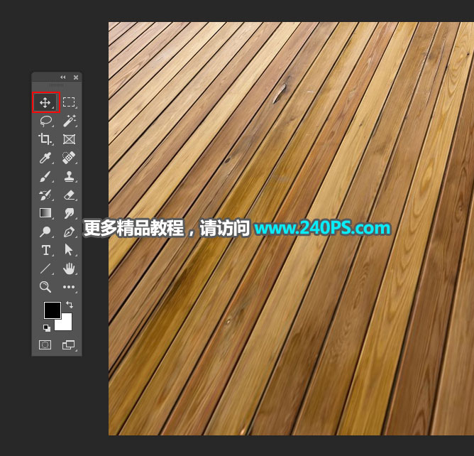Click the tools panel gripper handle

pyautogui.click(x=57, y=86)
